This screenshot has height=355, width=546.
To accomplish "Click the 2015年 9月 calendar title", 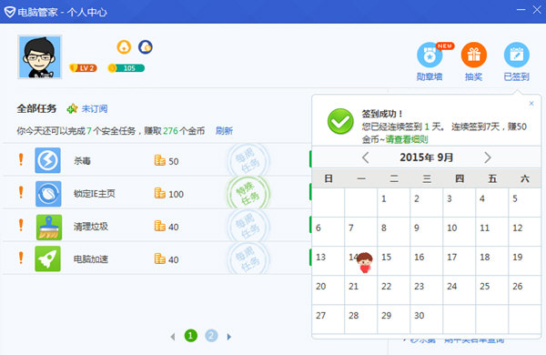I will 426,157.
